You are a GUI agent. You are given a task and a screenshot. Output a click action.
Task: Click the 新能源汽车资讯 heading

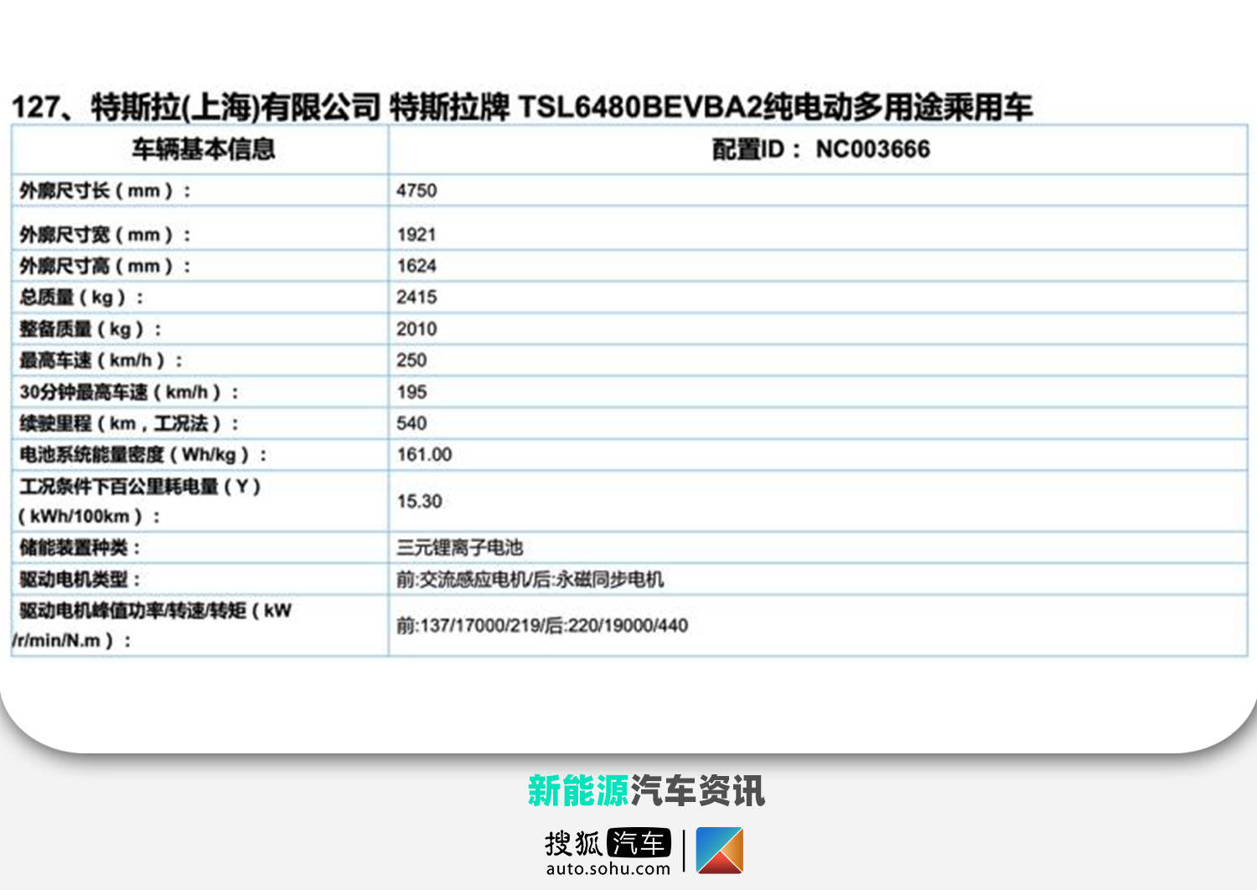(x=646, y=790)
